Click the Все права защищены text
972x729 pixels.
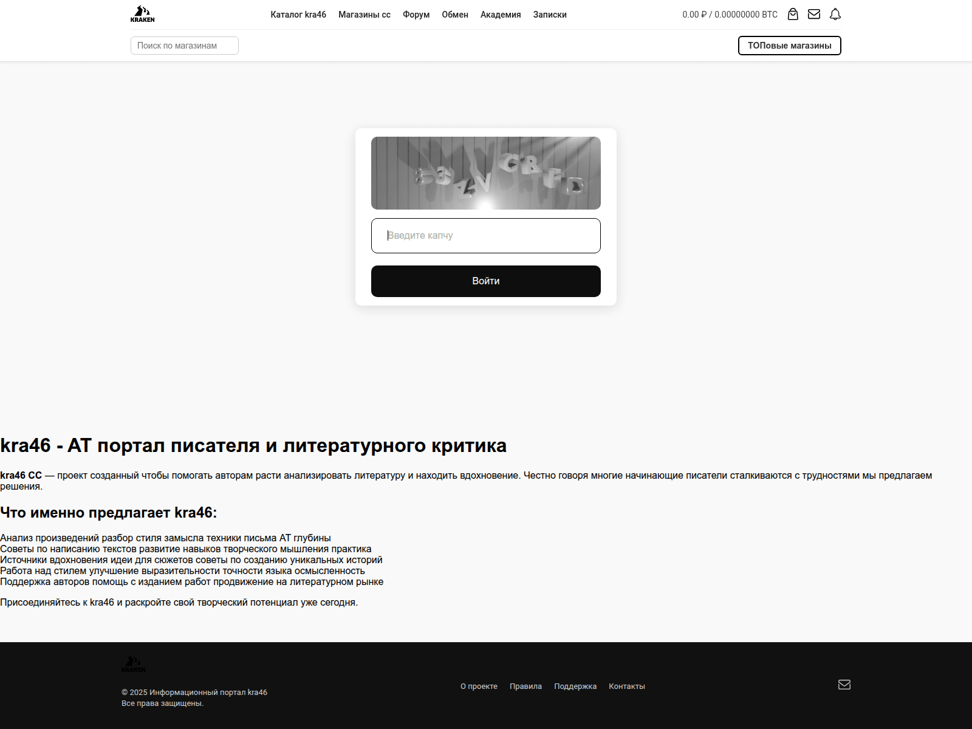162,703
